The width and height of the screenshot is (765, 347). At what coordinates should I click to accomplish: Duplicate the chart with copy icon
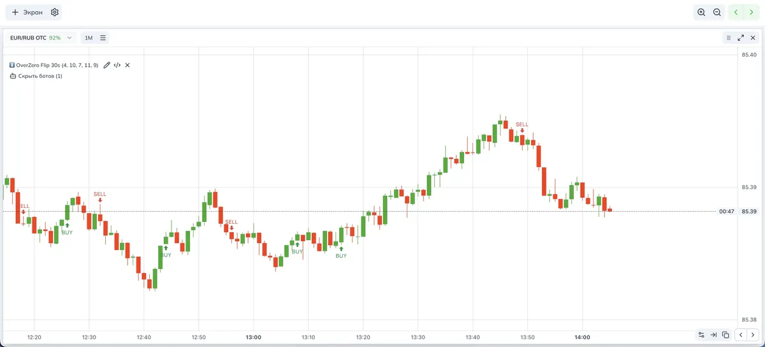725,334
